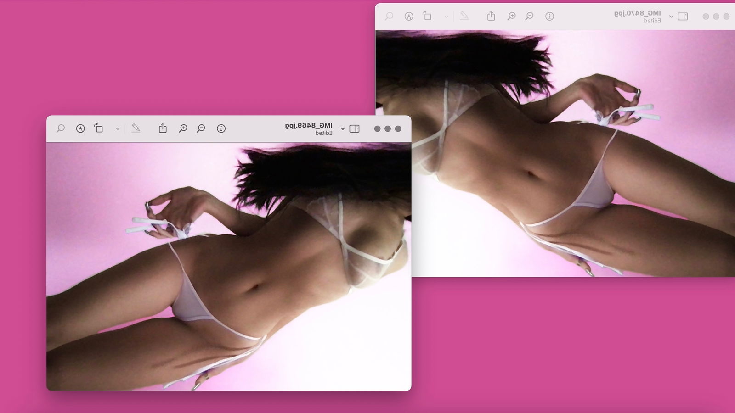Screen dimensions: 735x413
Task: Expand the highlight options chevron in the IMG_8469.jpg window
Action: (x=118, y=129)
